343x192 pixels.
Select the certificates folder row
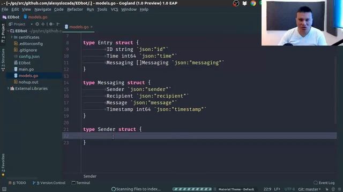[x=29, y=37]
